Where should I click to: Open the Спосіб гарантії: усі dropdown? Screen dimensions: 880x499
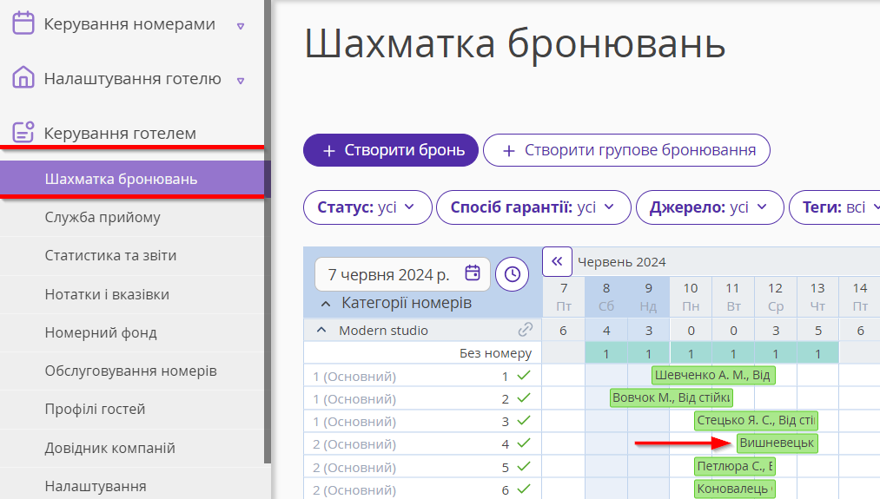tap(533, 207)
